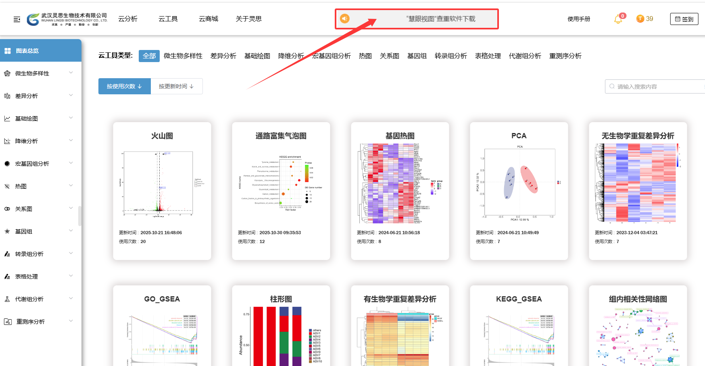The width and height of the screenshot is (705, 366).
Task: Click the 签到 sign-in button
Action: (x=684, y=19)
